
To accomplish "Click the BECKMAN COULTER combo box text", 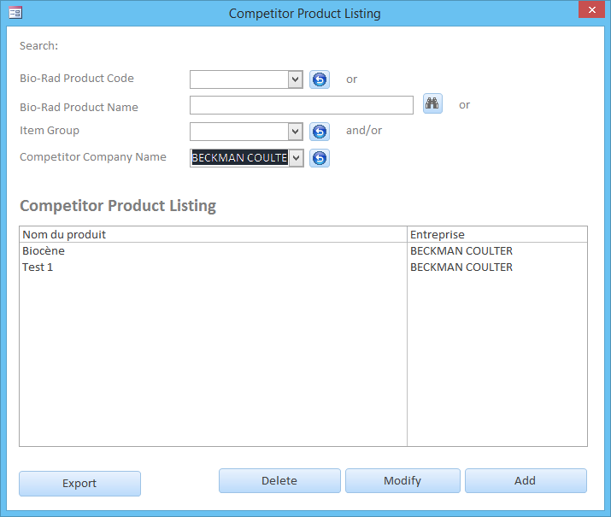I will (x=239, y=158).
